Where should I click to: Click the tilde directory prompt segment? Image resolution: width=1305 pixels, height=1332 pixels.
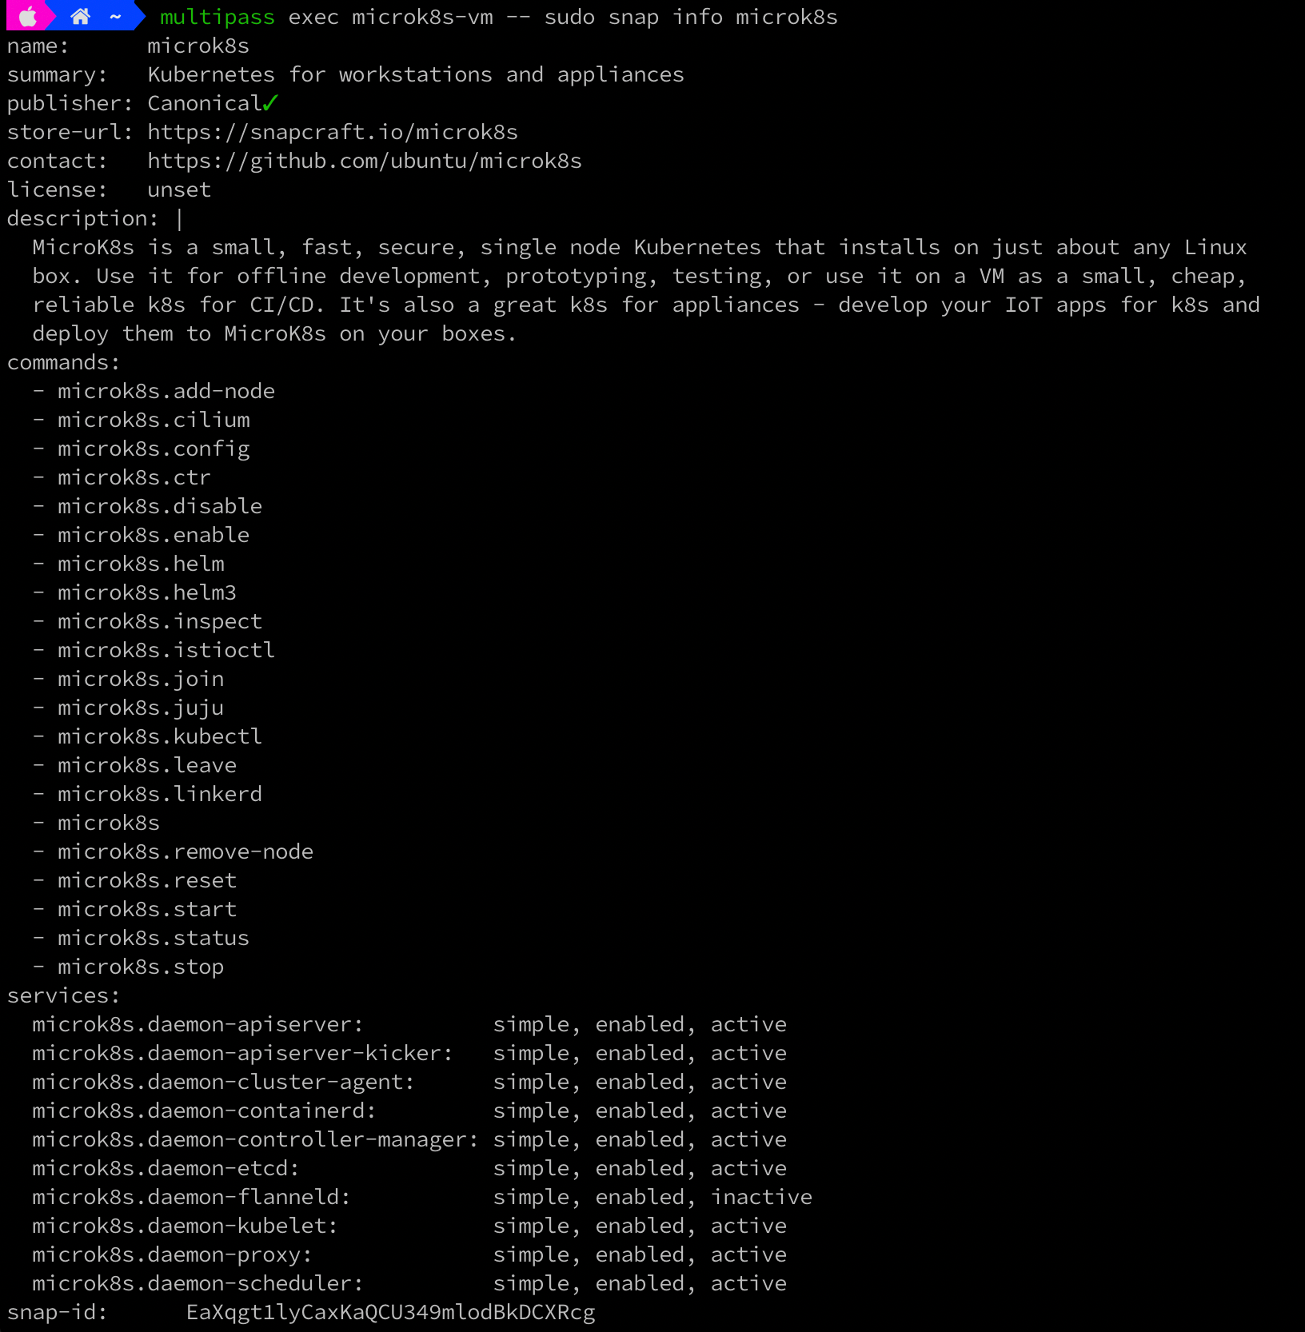click(115, 17)
